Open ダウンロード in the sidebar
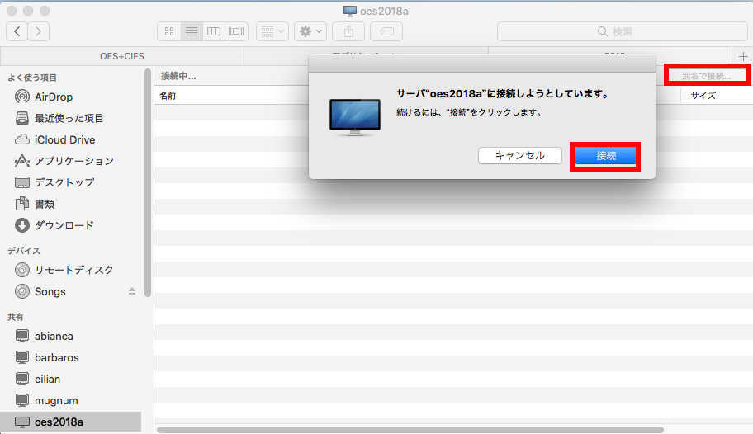Viewport: 753px width, 434px height. 64,225
